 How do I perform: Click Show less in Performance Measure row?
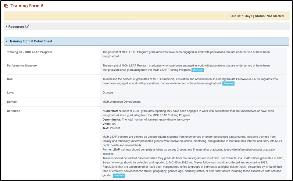coord(198,70)
